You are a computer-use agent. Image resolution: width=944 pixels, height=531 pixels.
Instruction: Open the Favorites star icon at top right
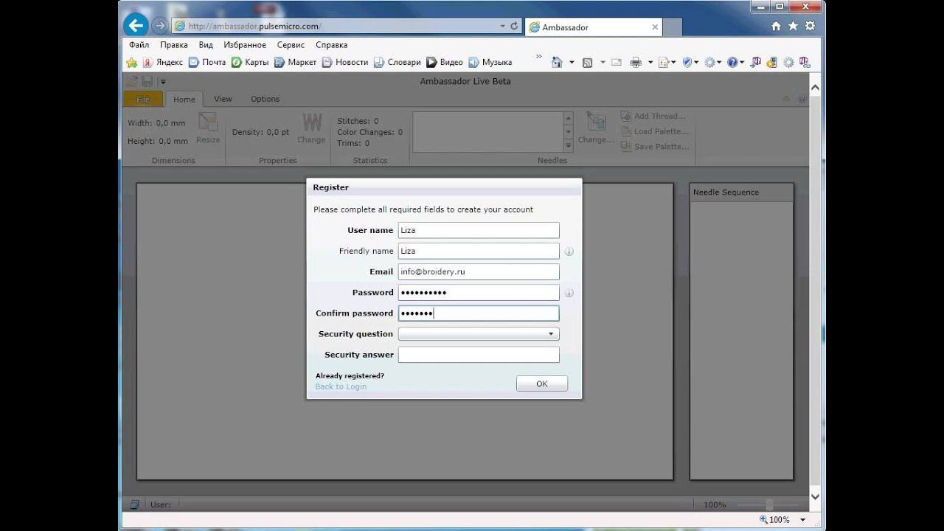pos(793,26)
